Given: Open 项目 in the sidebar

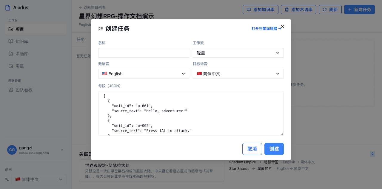Looking at the screenshot, I should pyautogui.click(x=36, y=29).
